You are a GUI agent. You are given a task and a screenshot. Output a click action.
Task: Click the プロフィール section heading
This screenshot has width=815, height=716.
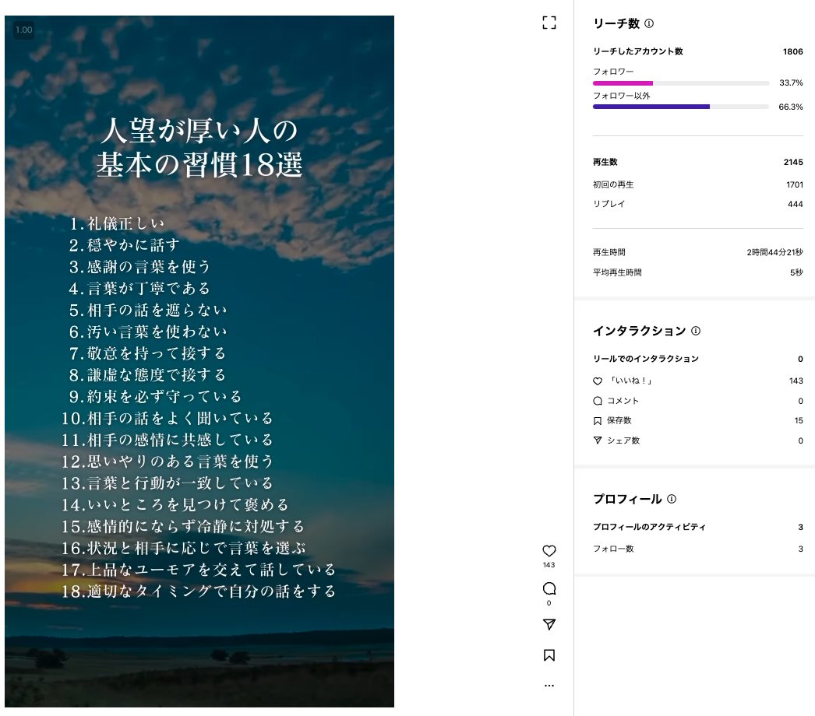[627, 499]
